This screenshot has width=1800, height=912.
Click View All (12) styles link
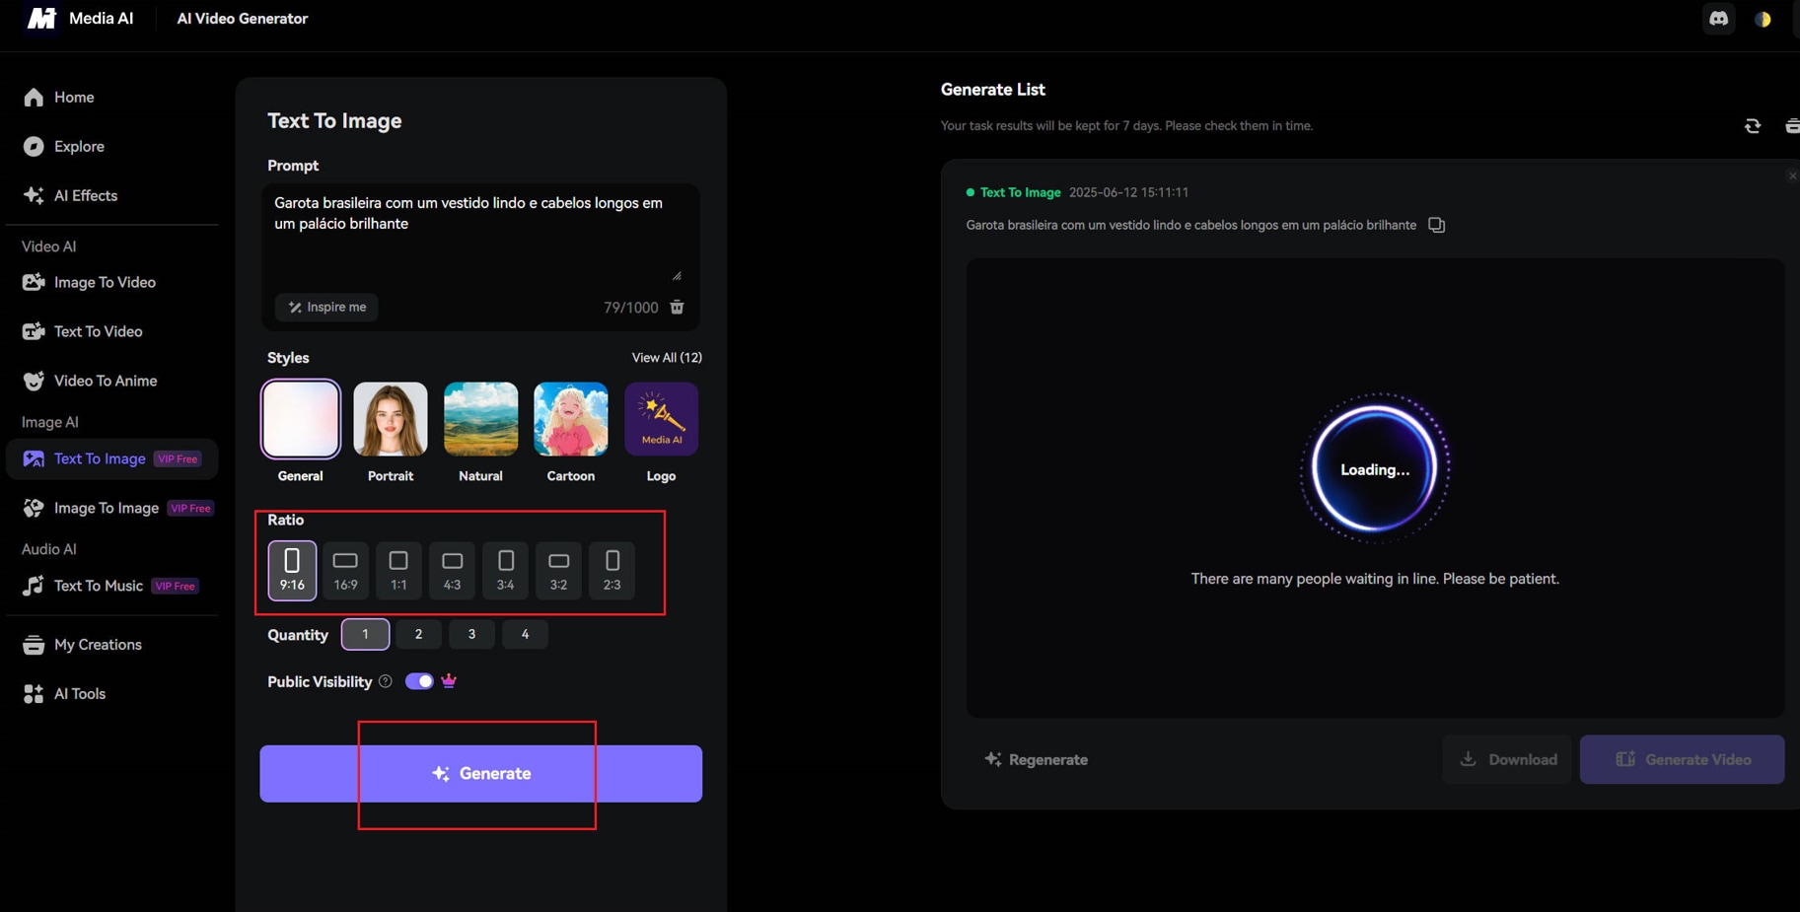click(667, 358)
